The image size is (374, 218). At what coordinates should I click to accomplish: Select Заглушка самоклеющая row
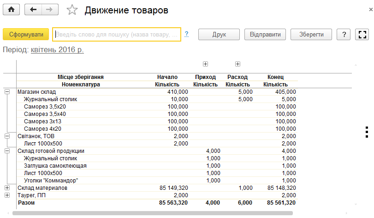[55, 166]
